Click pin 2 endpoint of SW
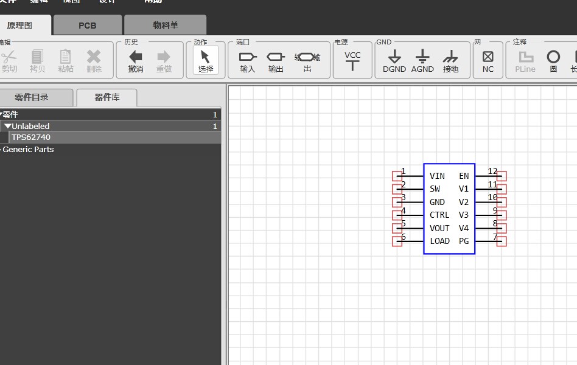Viewport: 577px width, 365px height. click(397, 189)
